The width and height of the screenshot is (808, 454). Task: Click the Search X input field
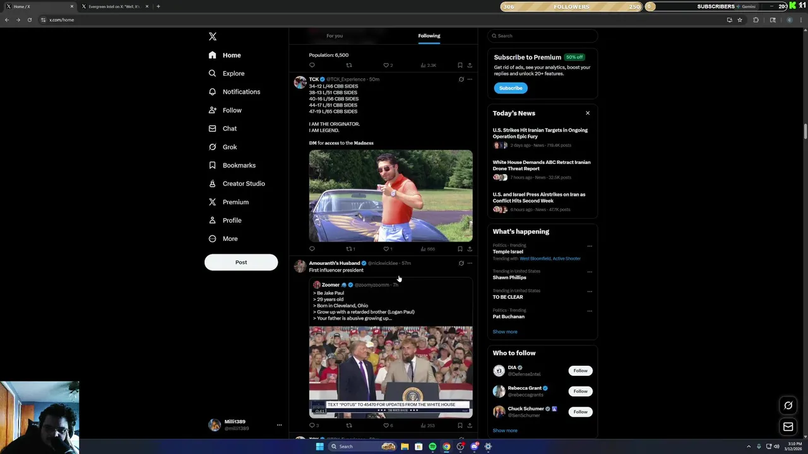point(542,36)
